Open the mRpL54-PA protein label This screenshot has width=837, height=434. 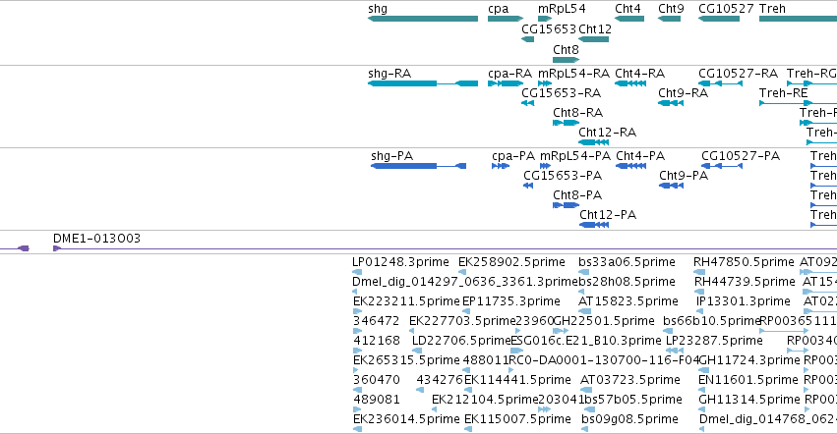click(575, 156)
